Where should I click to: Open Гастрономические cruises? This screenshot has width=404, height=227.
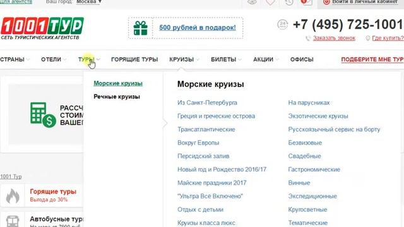(314, 170)
